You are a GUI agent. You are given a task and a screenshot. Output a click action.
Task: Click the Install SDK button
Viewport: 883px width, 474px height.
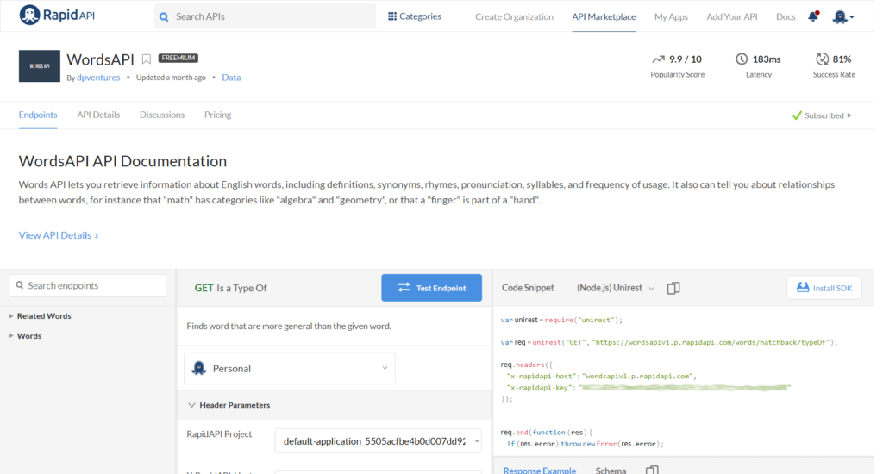pyautogui.click(x=824, y=288)
